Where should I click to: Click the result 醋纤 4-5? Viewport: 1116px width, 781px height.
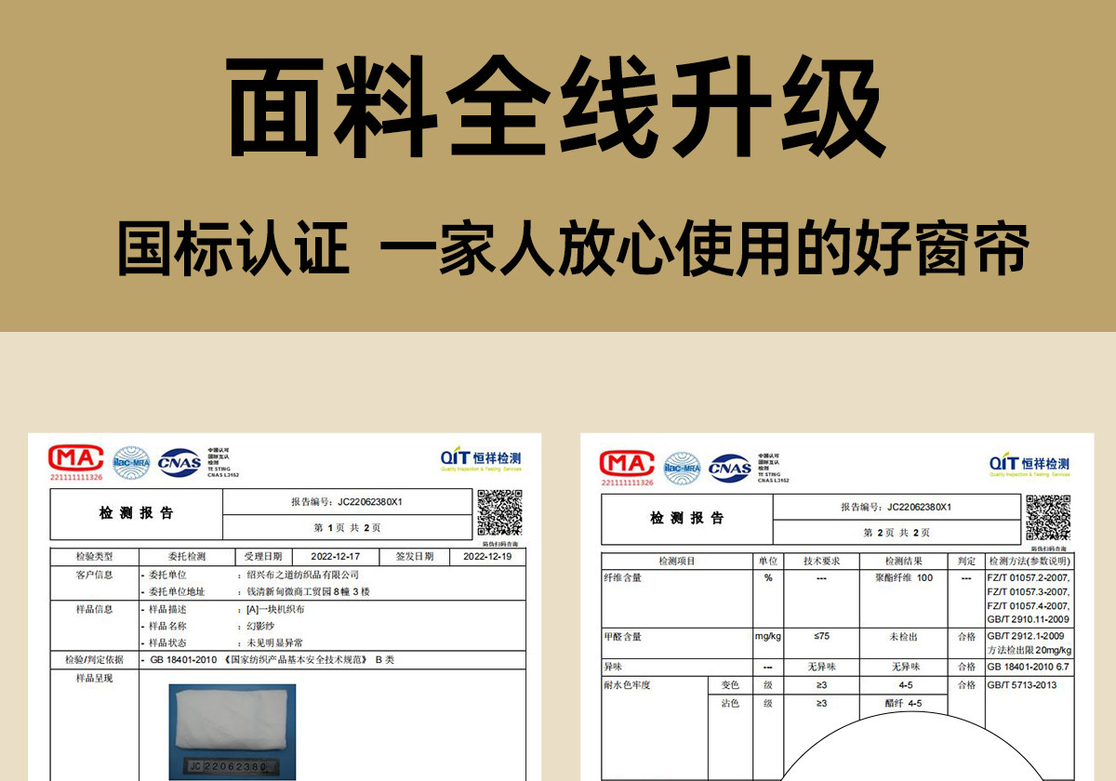pyautogui.click(x=903, y=704)
